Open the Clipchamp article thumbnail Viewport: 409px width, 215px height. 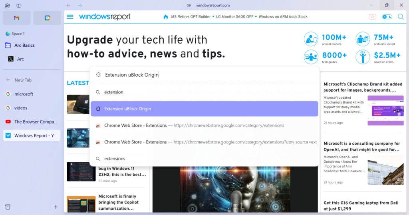(385, 110)
